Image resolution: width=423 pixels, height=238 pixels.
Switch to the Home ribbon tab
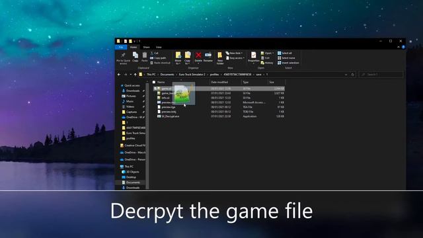coord(134,47)
